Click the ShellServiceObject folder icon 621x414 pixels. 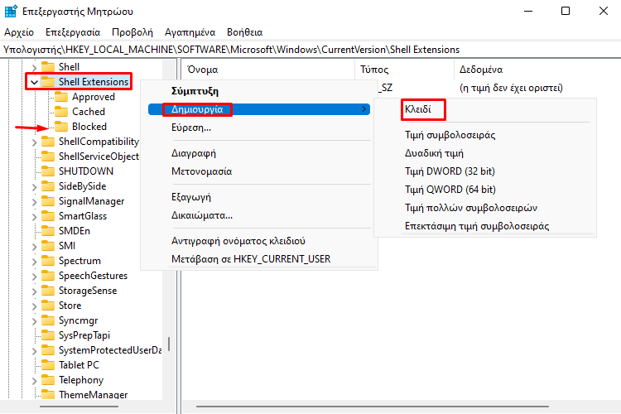(x=48, y=156)
